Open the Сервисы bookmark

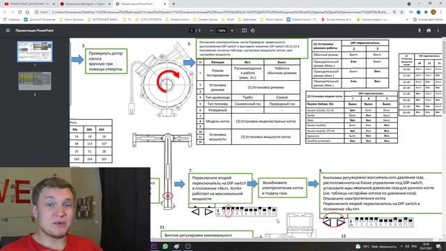[x=13, y=20]
